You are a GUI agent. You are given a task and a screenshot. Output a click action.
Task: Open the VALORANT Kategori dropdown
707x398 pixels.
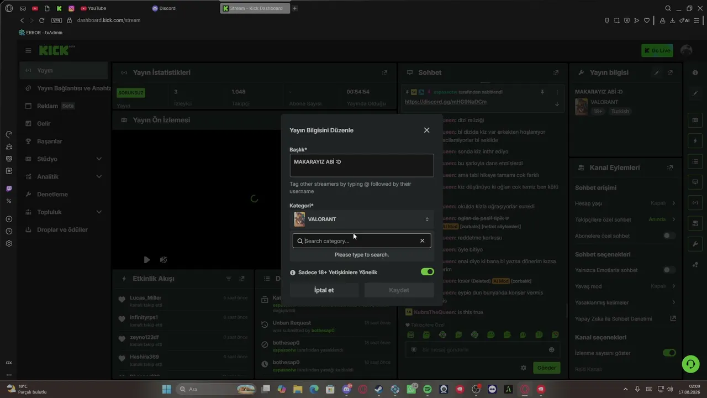362,219
